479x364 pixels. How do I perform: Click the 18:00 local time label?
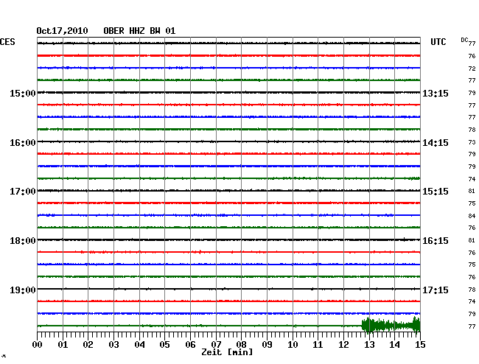tap(23, 241)
